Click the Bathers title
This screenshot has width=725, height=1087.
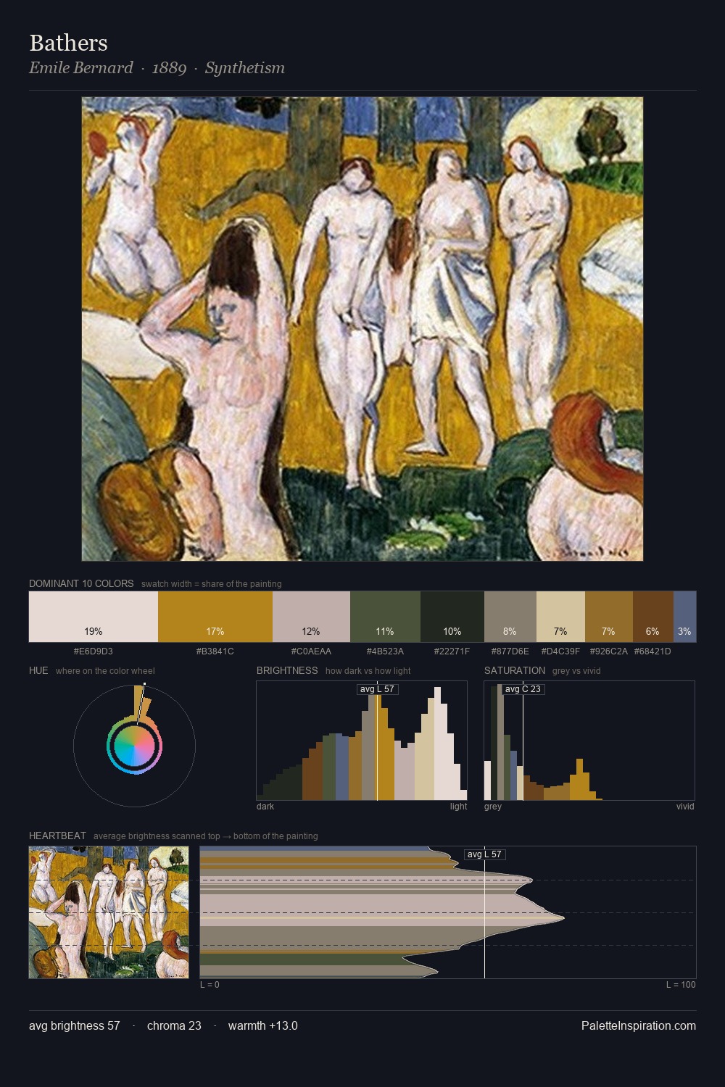(x=68, y=43)
